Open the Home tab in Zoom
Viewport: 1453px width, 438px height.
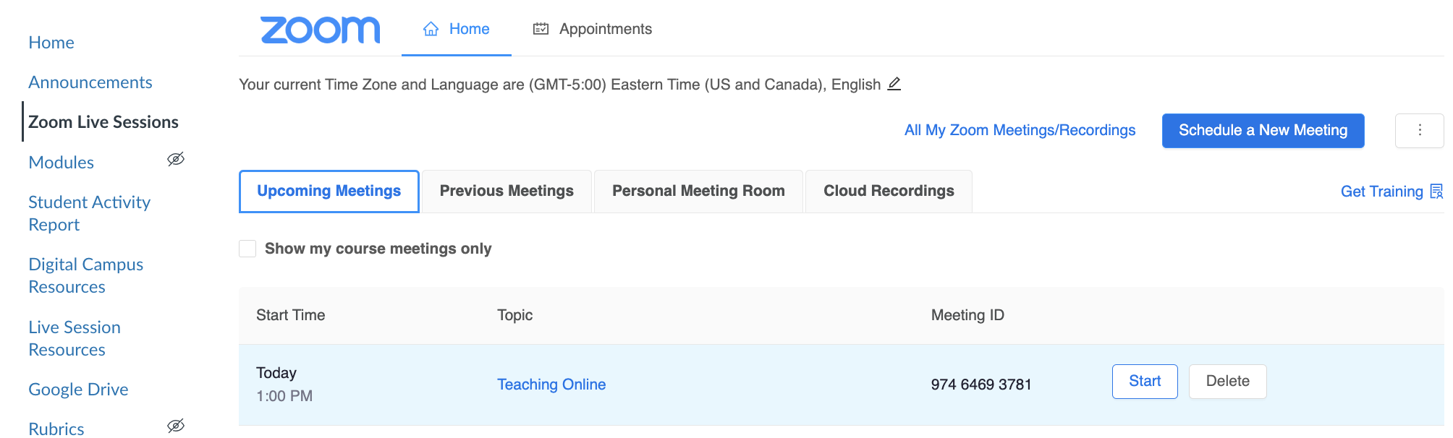pos(457,29)
